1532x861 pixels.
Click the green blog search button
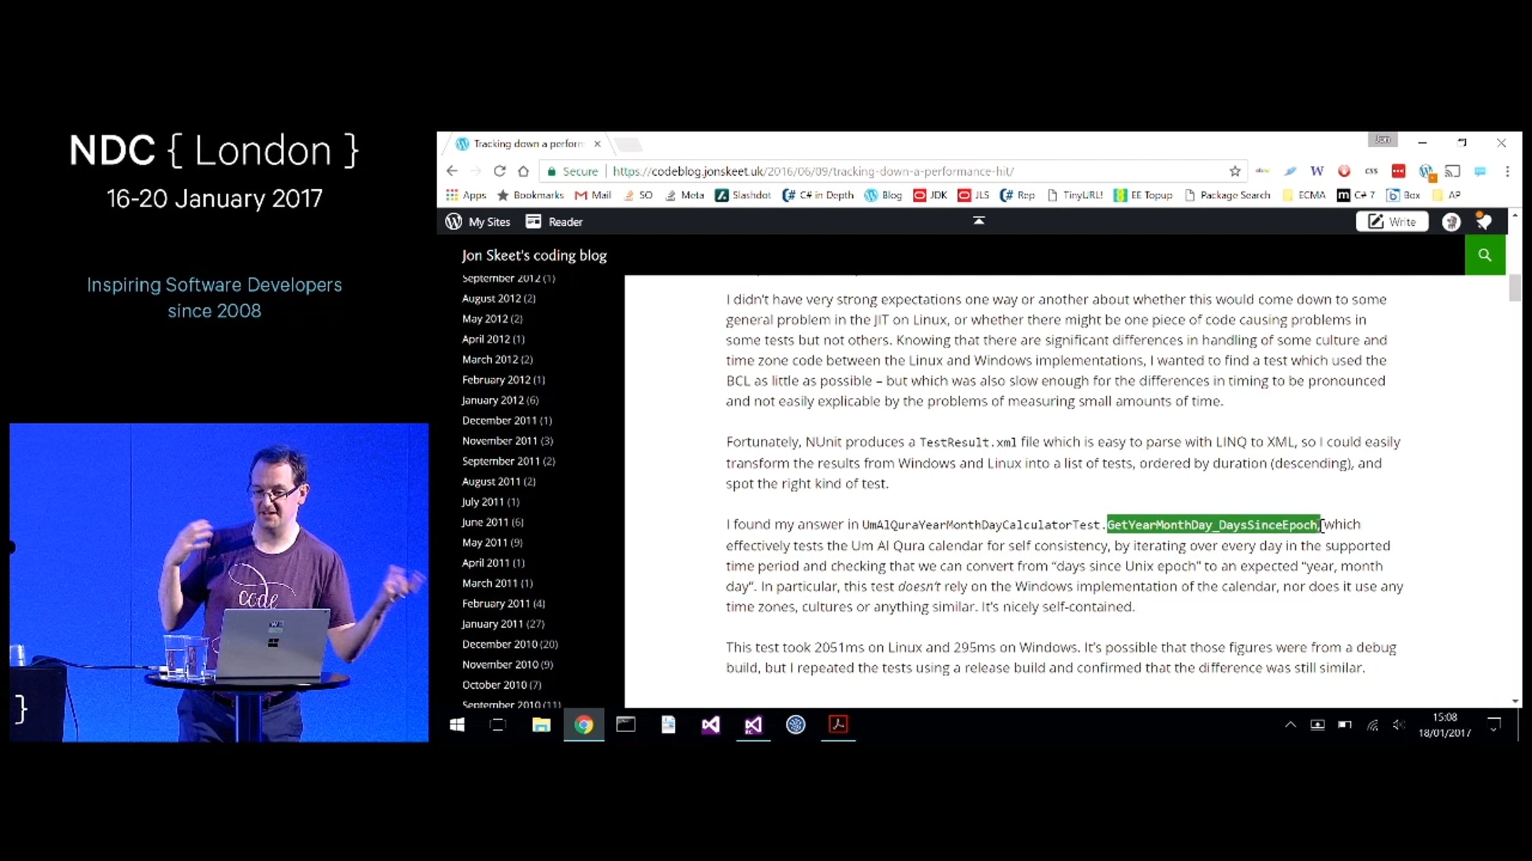click(x=1485, y=255)
